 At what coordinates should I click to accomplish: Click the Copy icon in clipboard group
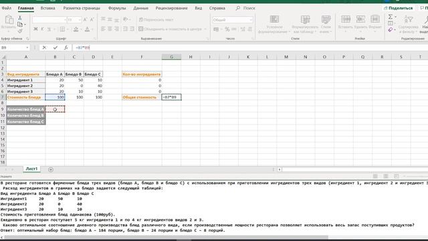[x=20, y=24]
